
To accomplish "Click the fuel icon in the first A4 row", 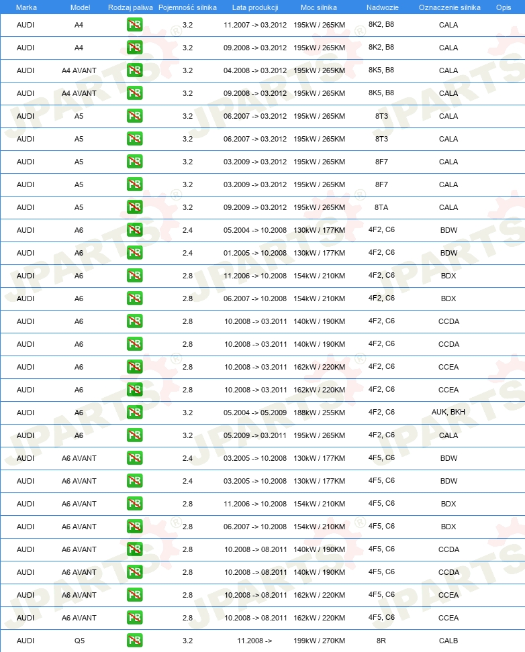I will pos(134,25).
